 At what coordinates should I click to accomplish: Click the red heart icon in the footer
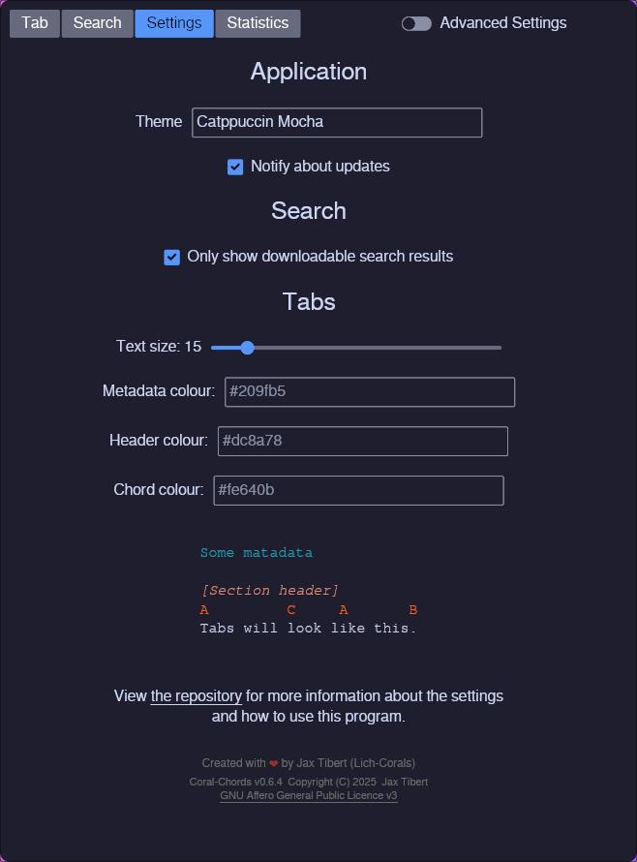click(274, 763)
